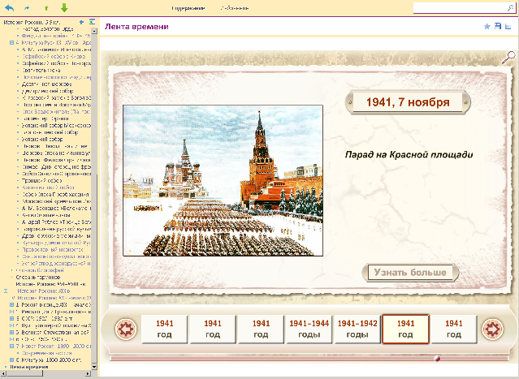519x379 pixels.
Task: Open the Собор Спаса Преображения tree item
Action: pyautogui.click(x=55, y=195)
